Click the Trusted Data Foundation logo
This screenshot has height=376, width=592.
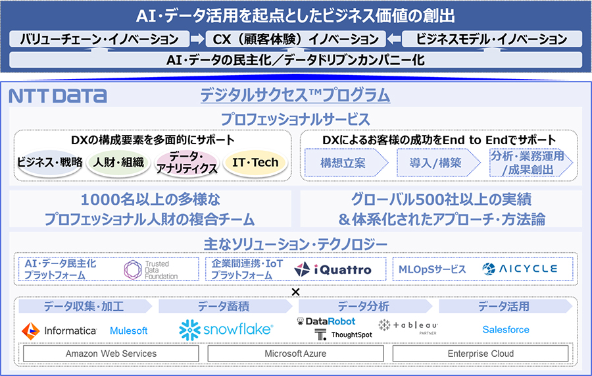(151, 270)
